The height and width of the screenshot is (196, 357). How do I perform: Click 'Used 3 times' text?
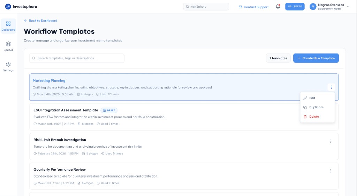[x=110, y=124]
